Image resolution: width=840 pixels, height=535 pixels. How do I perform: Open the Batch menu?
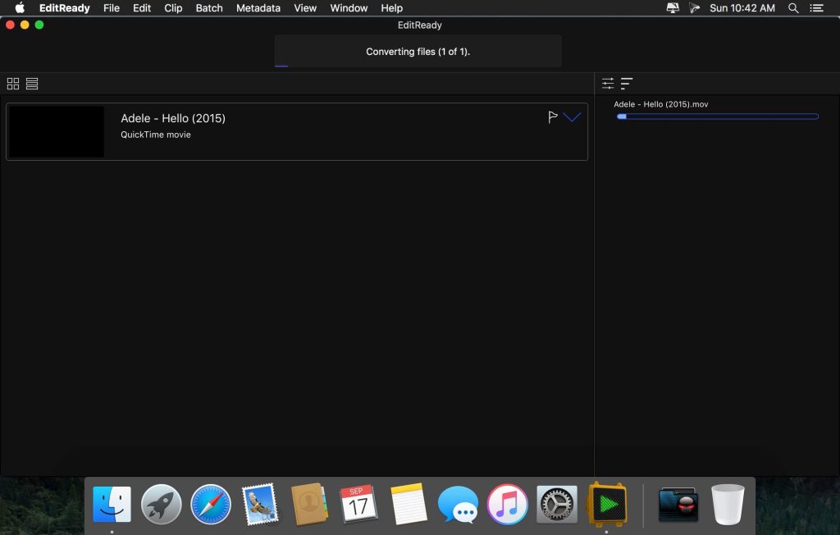point(209,8)
